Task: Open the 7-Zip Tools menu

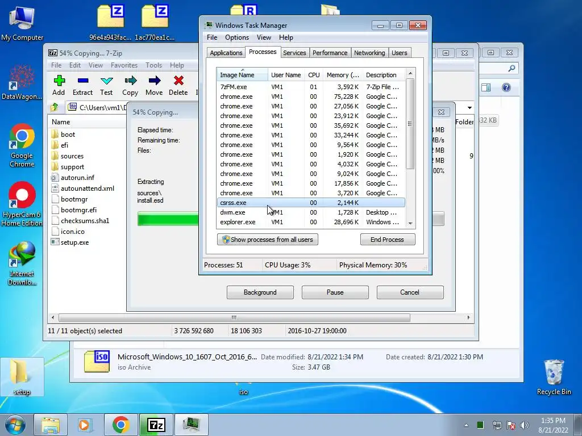Action: pos(153,65)
